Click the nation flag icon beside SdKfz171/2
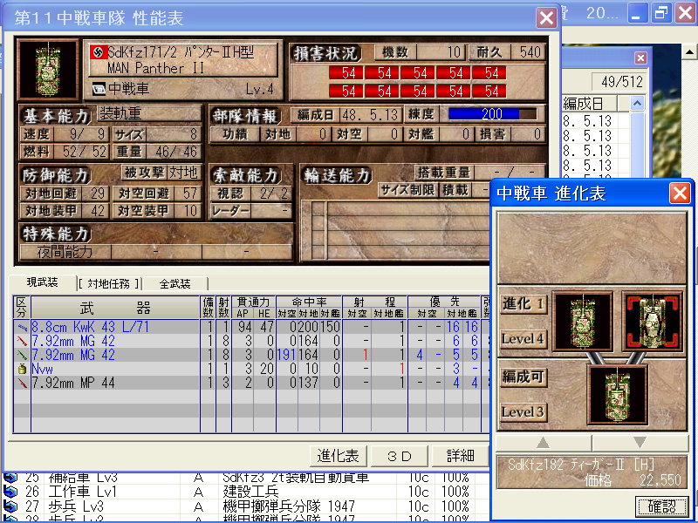Viewport: 698px width, 523px height. click(x=98, y=52)
